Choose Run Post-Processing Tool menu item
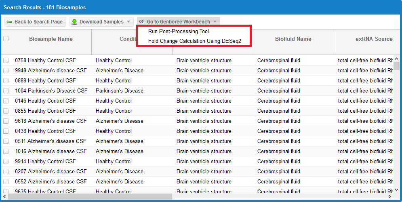 pyautogui.click(x=179, y=31)
